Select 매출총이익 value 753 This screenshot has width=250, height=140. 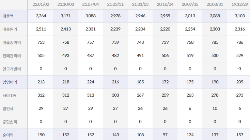click(41, 42)
